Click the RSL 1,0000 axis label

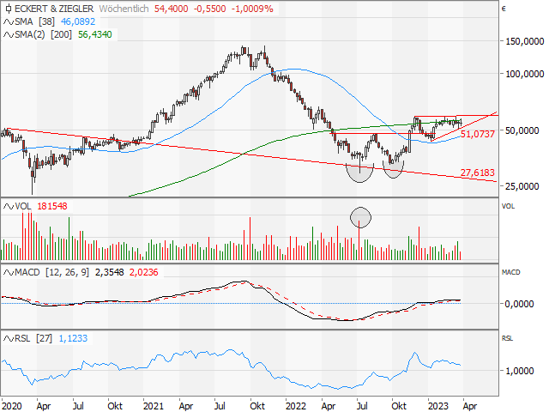[519, 371]
